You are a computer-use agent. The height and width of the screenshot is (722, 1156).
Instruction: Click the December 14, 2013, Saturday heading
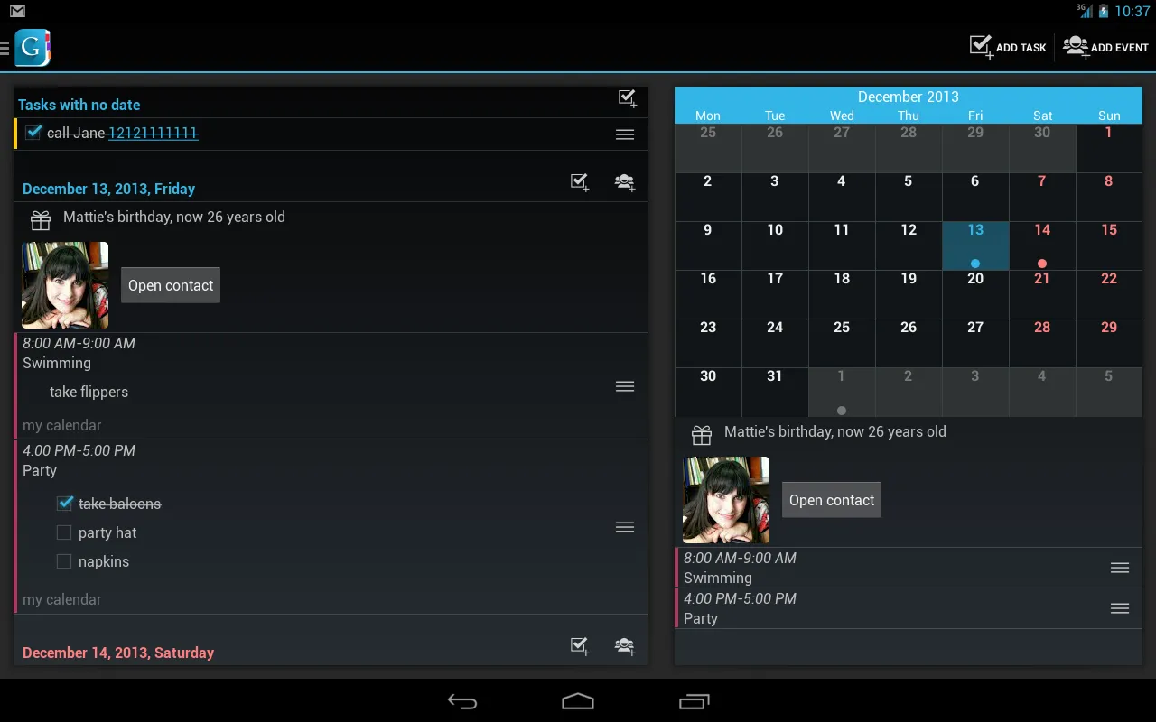click(x=118, y=653)
